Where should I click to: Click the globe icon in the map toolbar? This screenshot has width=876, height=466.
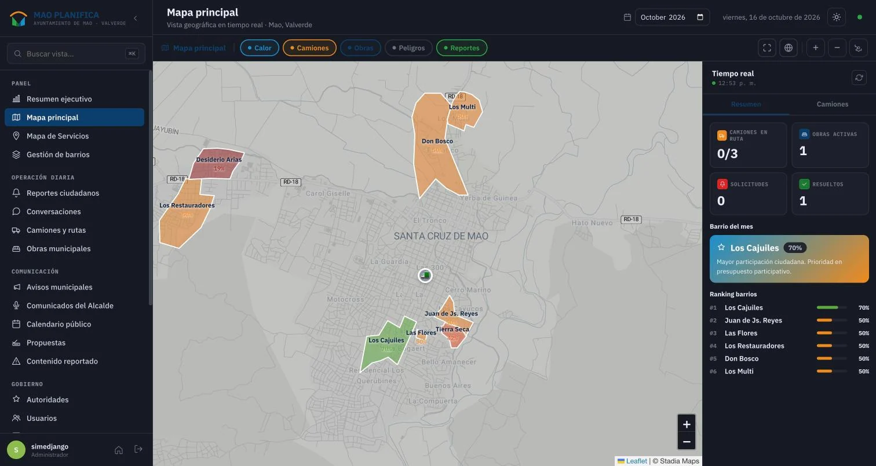[789, 48]
